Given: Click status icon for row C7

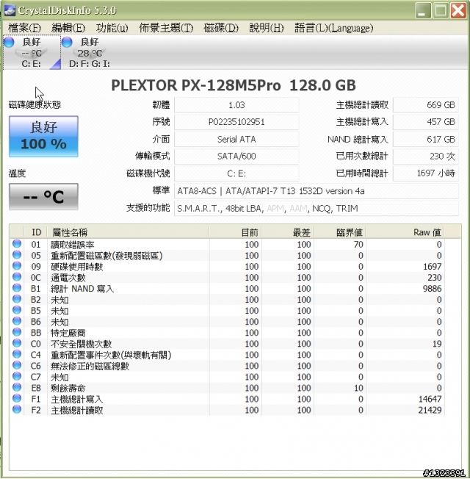Looking at the screenshot, I should (x=17, y=376).
